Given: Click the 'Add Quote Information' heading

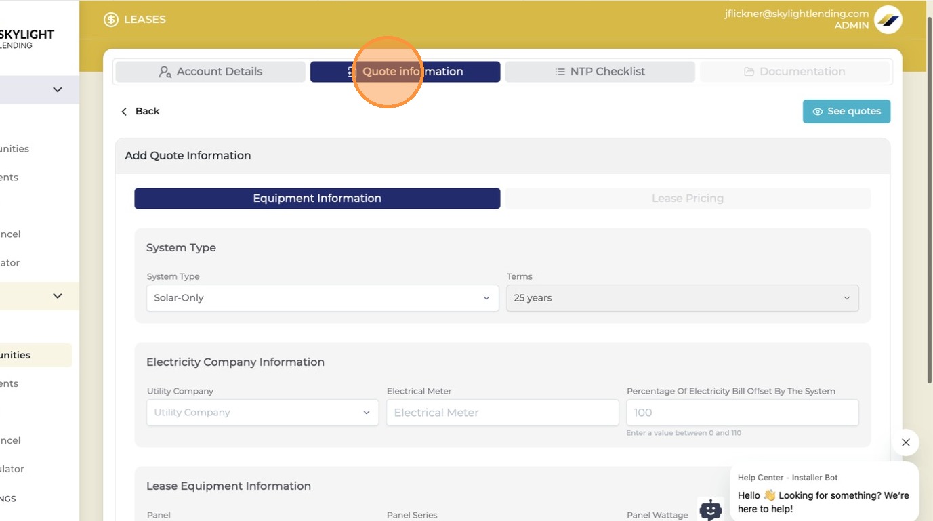Looking at the screenshot, I should coord(188,156).
